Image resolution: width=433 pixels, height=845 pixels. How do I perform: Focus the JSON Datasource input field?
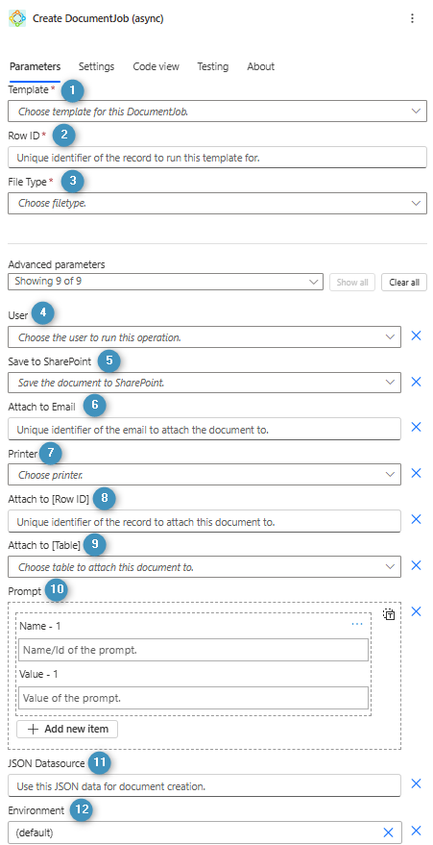(204, 785)
